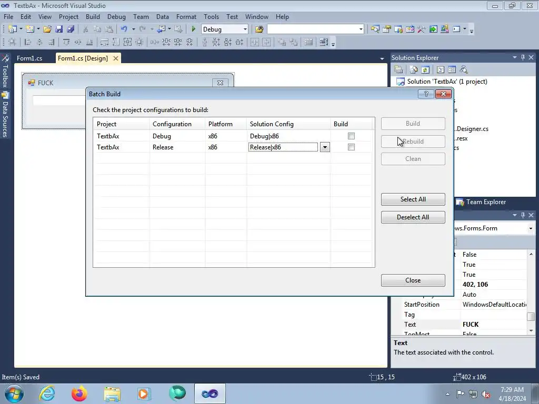Open the Properties object selector dropdown
Image resolution: width=539 pixels, height=404 pixels.
[x=531, y=228]
